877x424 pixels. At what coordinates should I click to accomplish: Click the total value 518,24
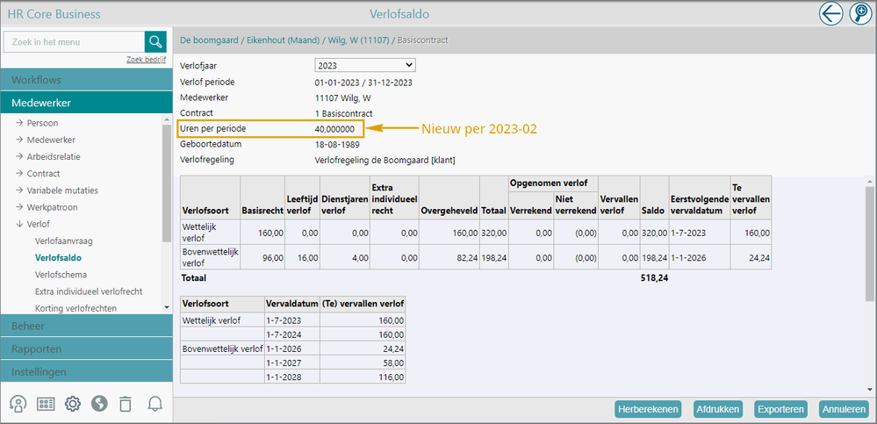click(654, 277)
